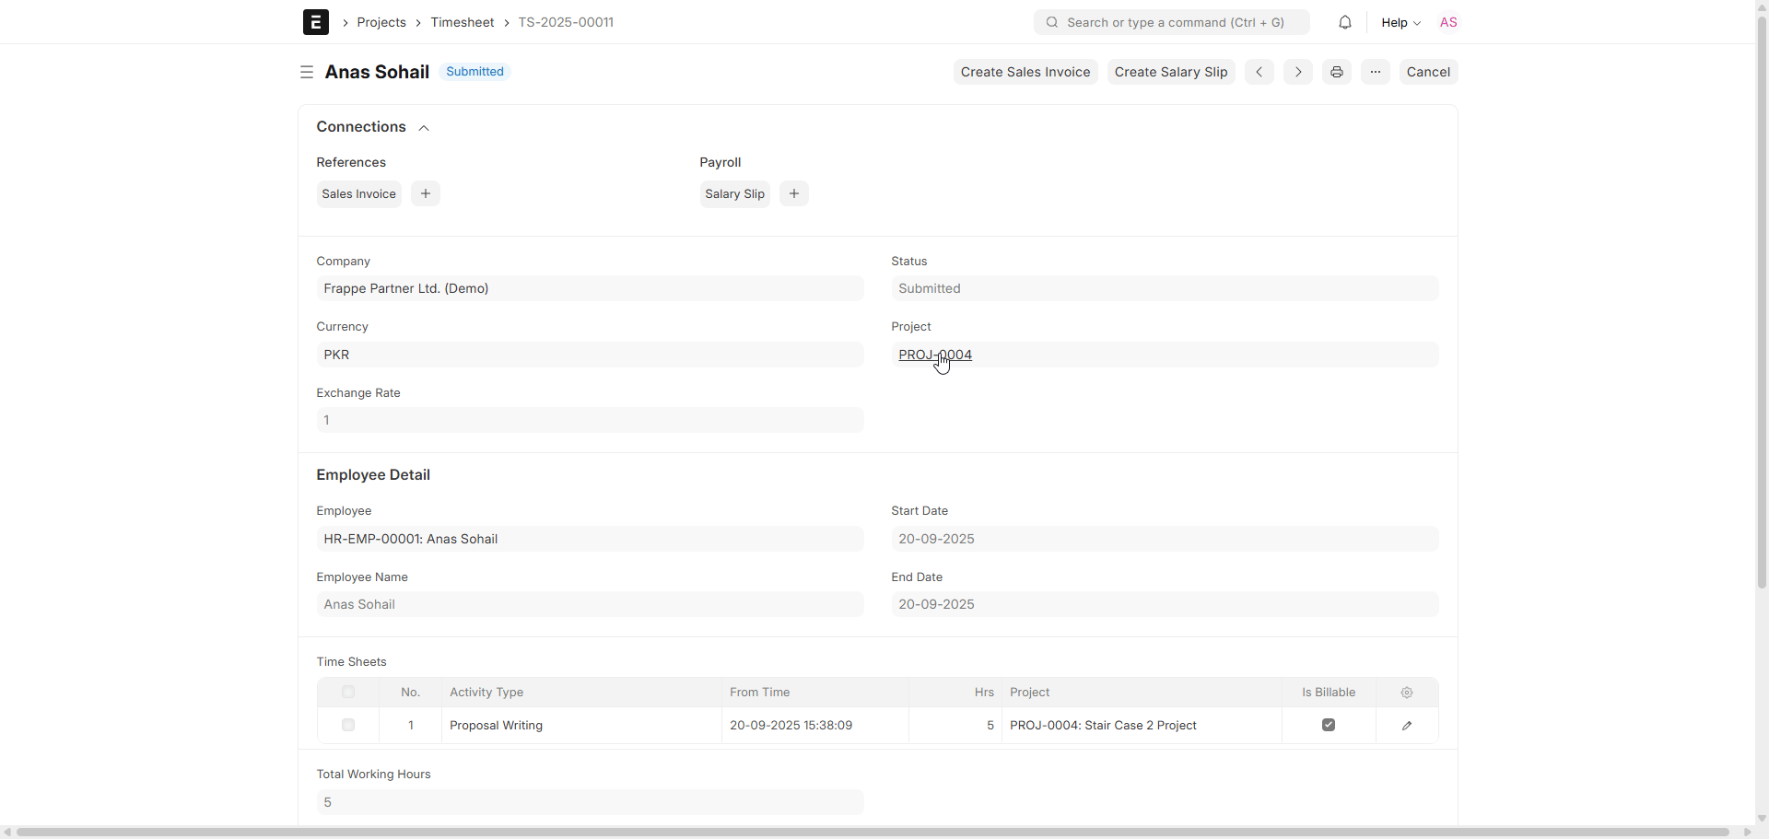This screenshot has height=839, width=1769.
Task: Click Create Sales Invoice button
Action: click(1025, 72)
